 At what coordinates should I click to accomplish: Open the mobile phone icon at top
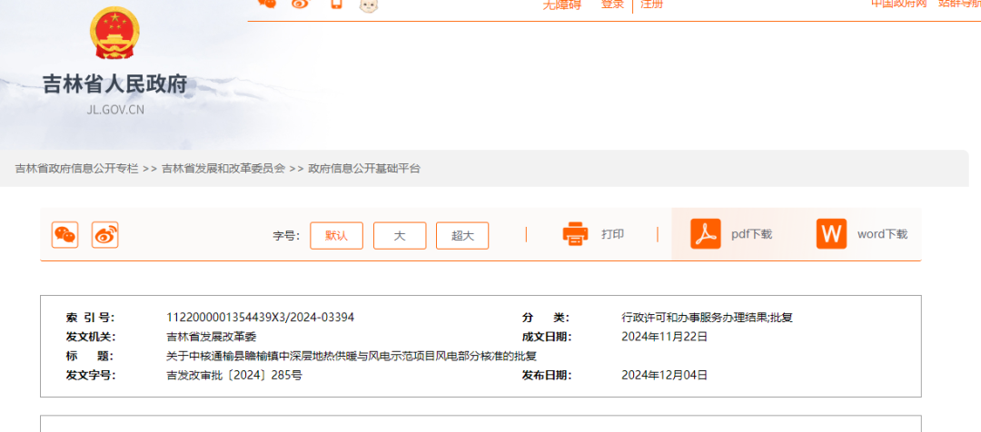336,4
